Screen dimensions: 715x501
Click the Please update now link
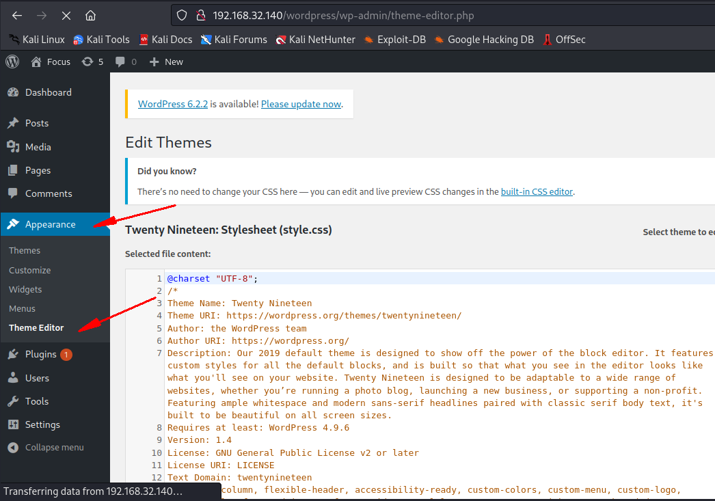[x=301, y=104]
